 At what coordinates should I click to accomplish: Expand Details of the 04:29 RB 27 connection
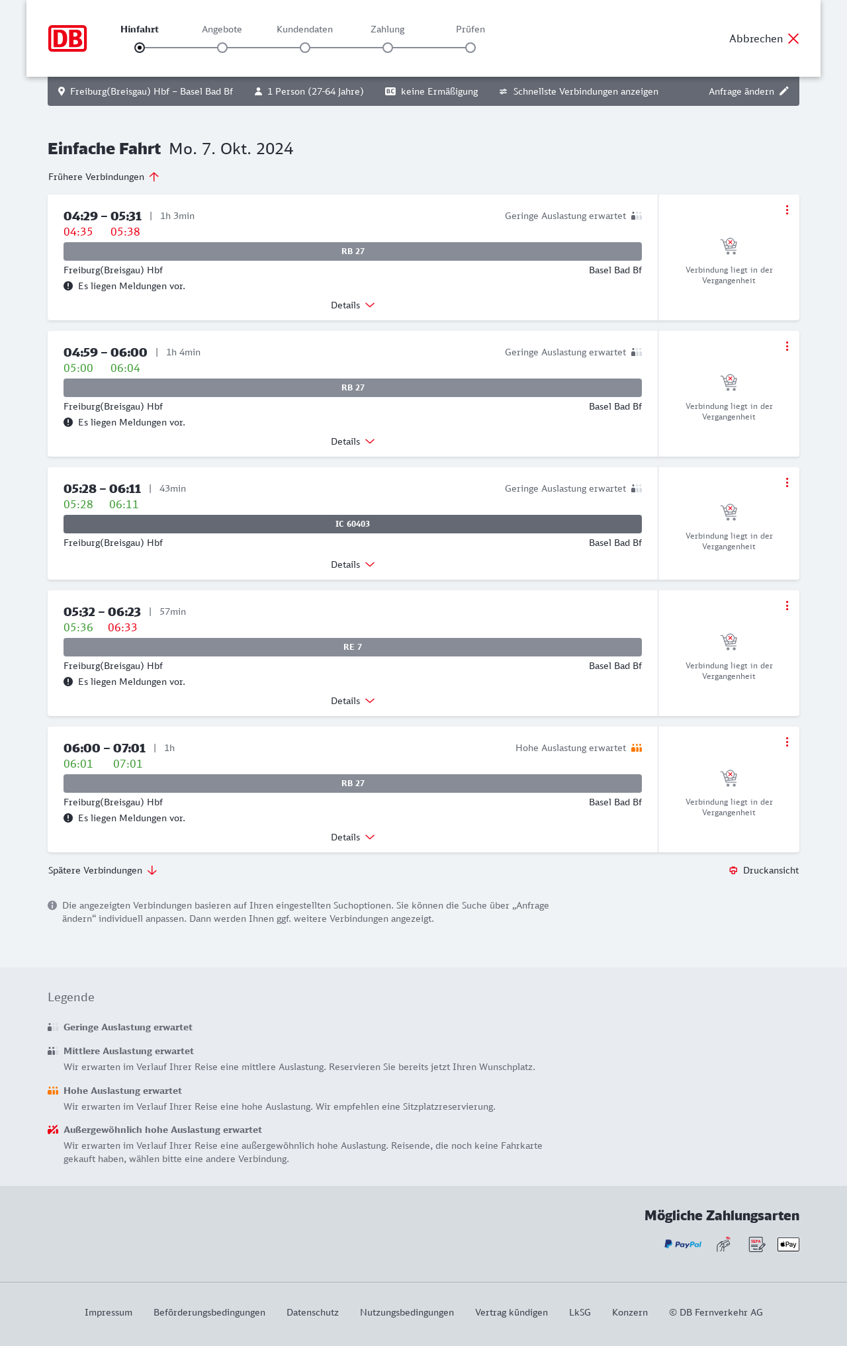tap(353, 305)
